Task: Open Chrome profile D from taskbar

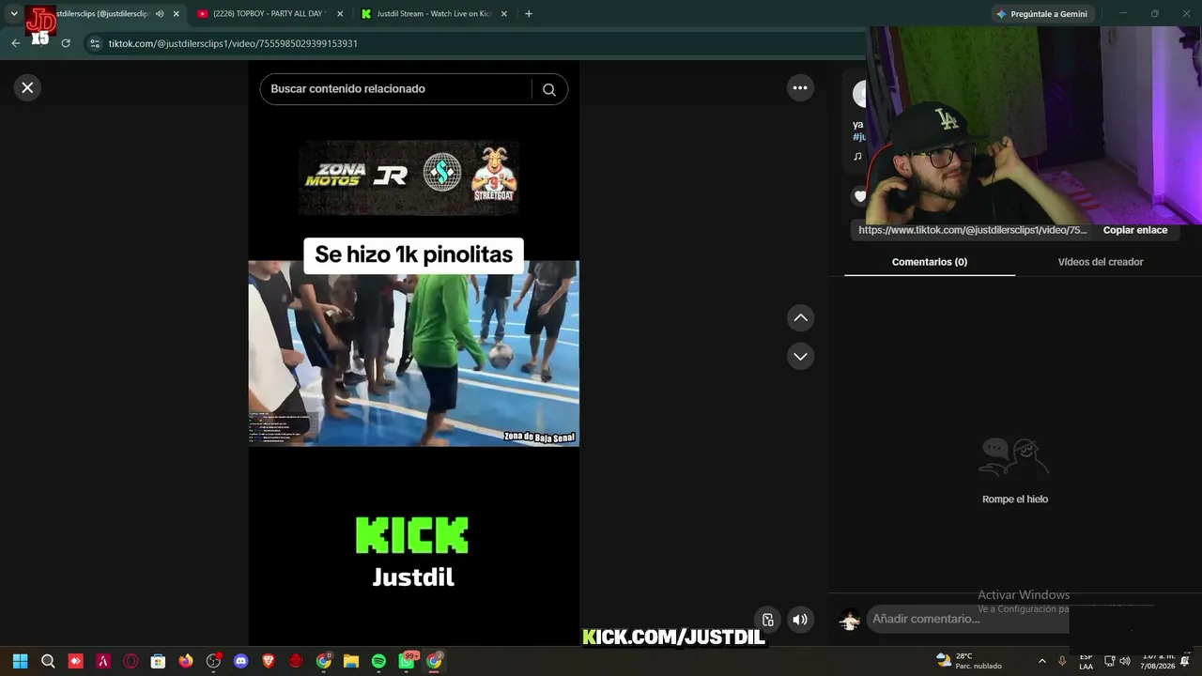Action: click(324, 661)
